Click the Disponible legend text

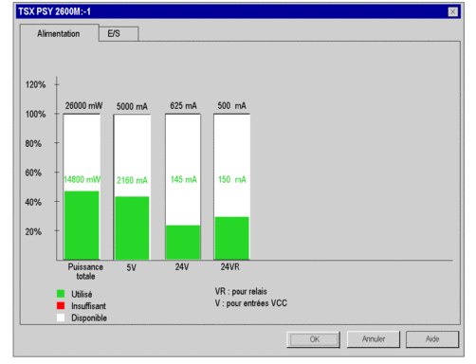pyautogui.click(x=89, y=318)
